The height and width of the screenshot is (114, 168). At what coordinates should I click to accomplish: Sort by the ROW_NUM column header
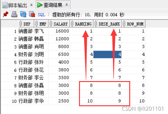coord(134,24)
